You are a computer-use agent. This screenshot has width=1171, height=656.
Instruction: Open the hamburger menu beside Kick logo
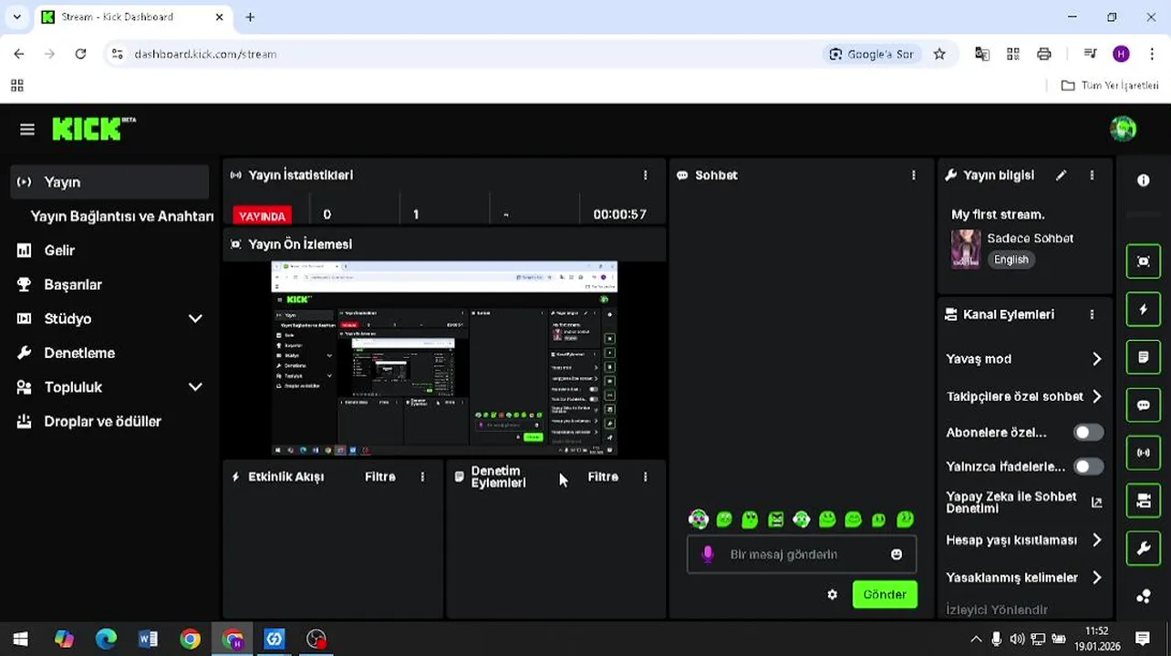27,129
